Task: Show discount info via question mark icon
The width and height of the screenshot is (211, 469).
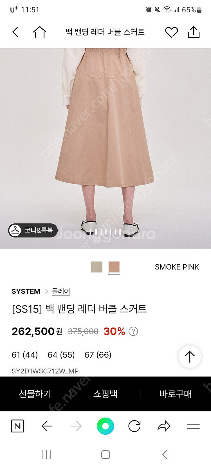Action: [x=133, y=331]
